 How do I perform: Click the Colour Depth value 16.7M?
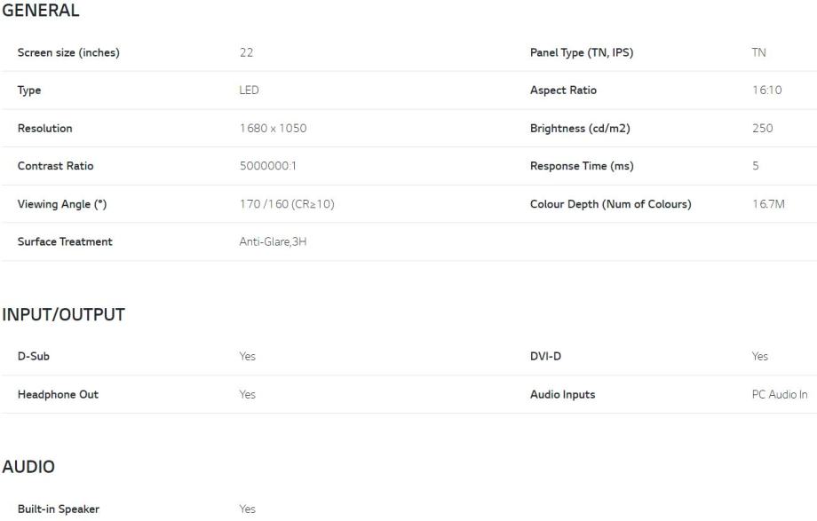[x=768, y=204]
